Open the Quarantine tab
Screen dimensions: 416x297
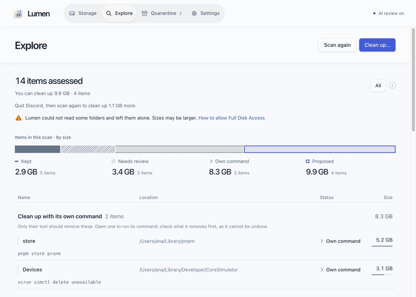click(x=162, y=13)
